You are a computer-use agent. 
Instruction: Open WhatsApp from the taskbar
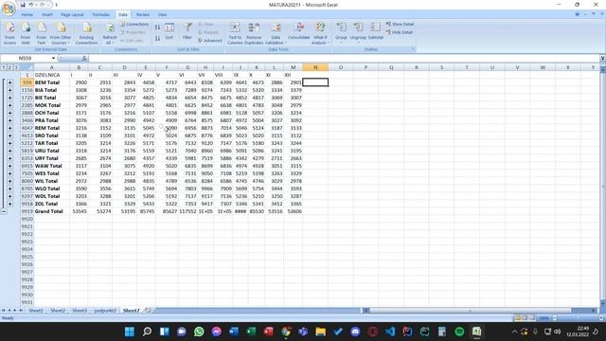(x=199, y=332)
